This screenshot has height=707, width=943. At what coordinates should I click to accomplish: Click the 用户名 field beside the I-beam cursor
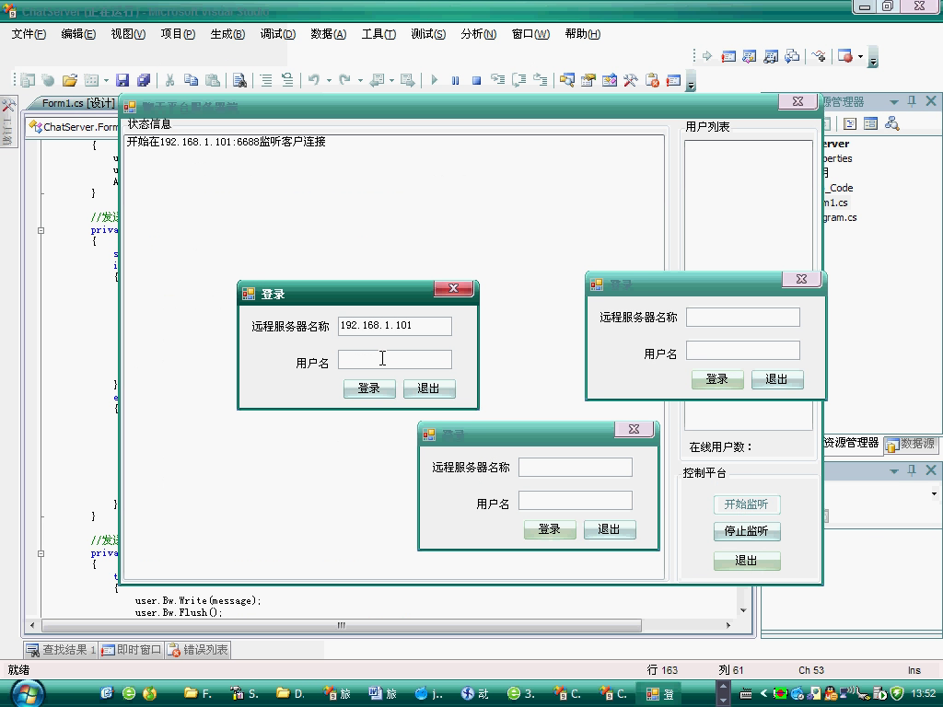(394, 360)
